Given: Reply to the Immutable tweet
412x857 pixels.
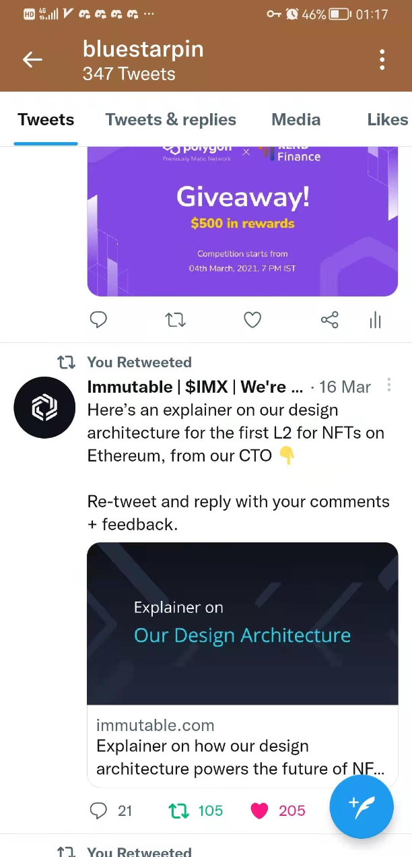Looking at the screenshot, I should [99, 811].
